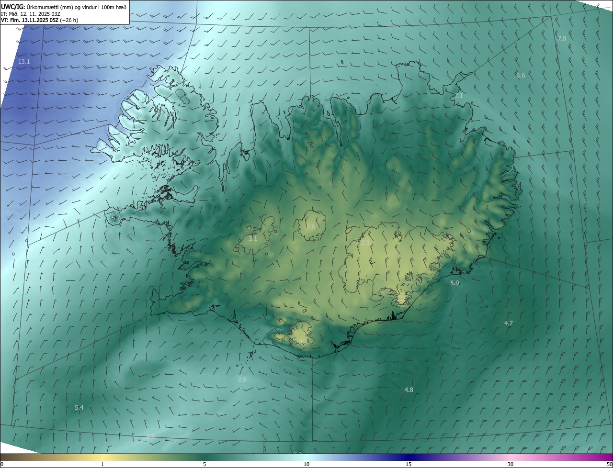Click the 13.1 value in the northwest sea
The image size is (613, 468).
(24, 62)
